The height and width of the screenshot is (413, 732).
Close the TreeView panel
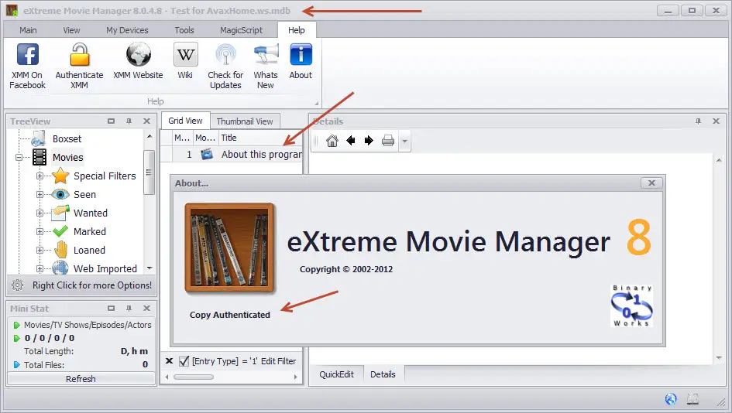[x=146, y=121]
